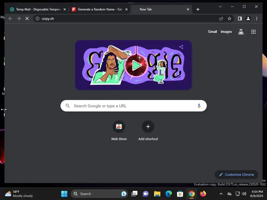The width and height of the screenshot is (267, 200).
Task: Open Microsoft Store from taskbar
Action: (x=180, y=194)
